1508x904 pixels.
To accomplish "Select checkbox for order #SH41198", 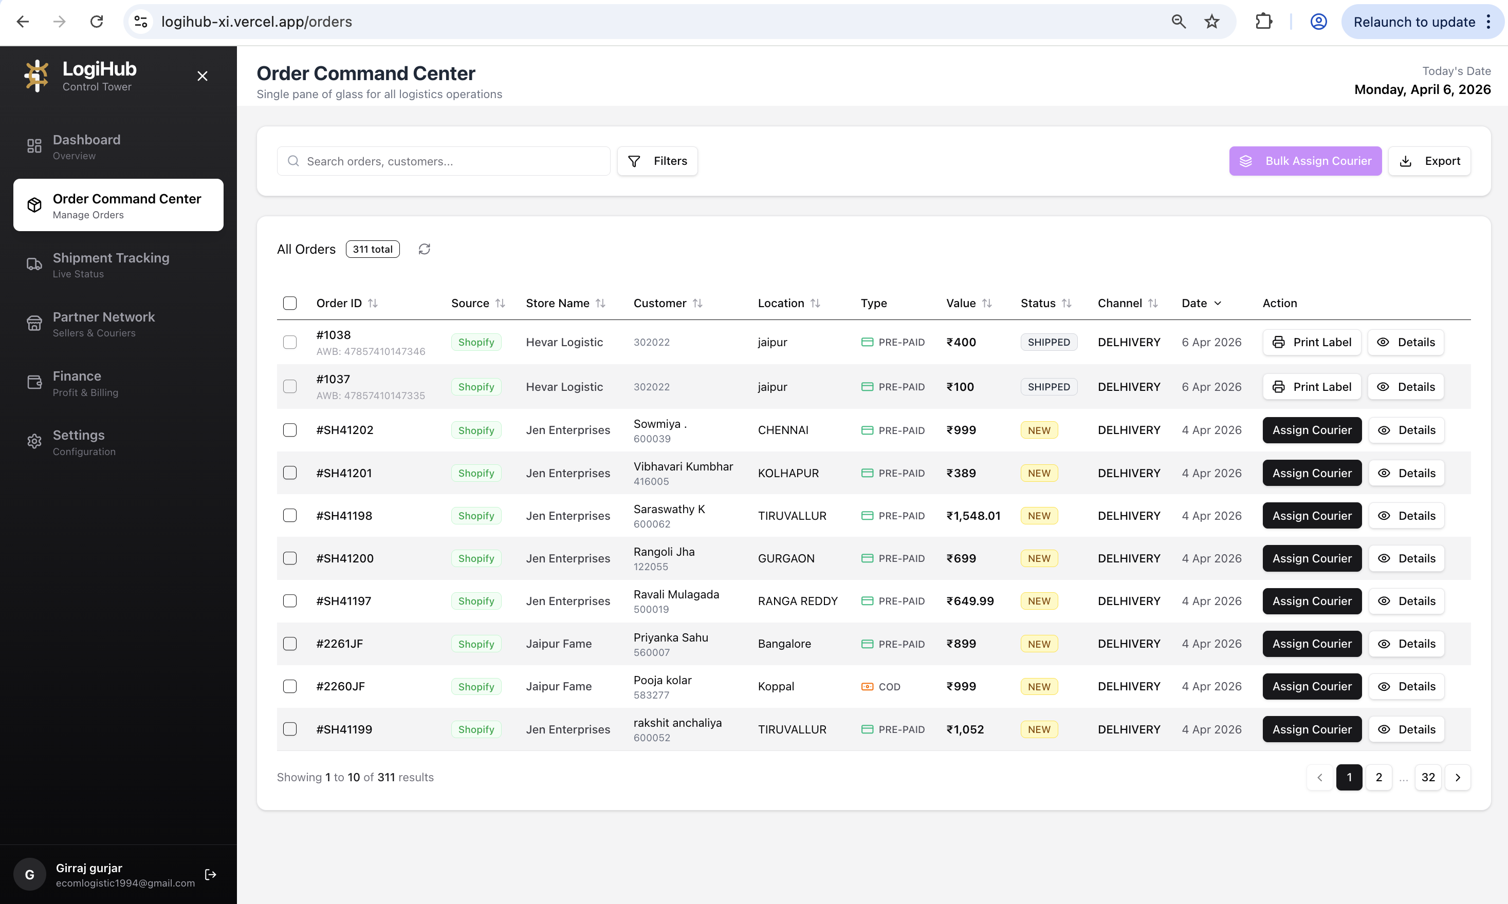I will click(289, 515).
